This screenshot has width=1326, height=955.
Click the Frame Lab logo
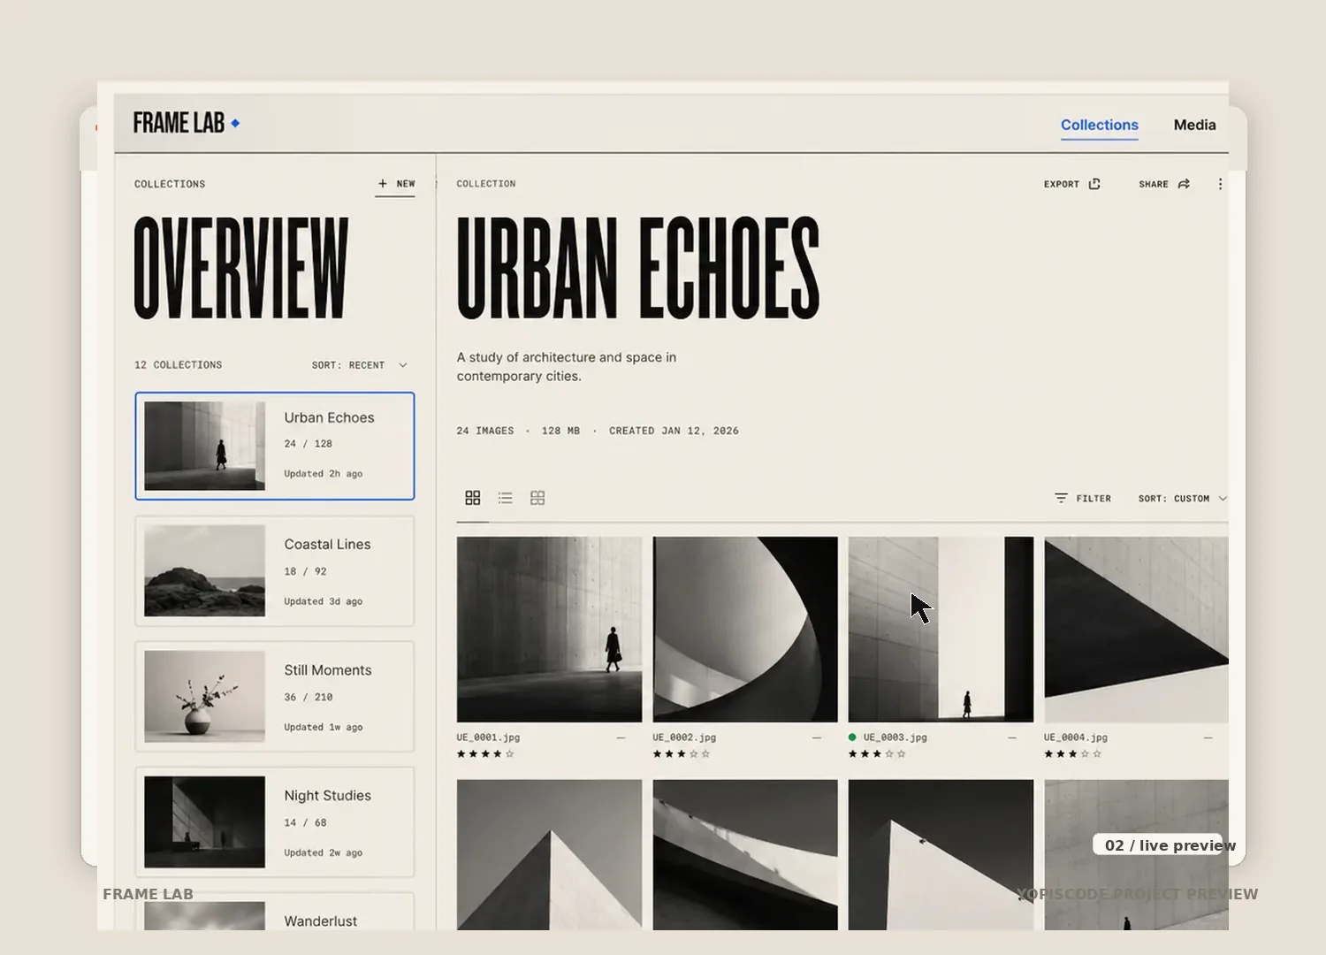pos(187,123)
